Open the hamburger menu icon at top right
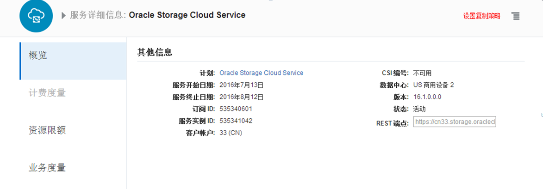 515,16
